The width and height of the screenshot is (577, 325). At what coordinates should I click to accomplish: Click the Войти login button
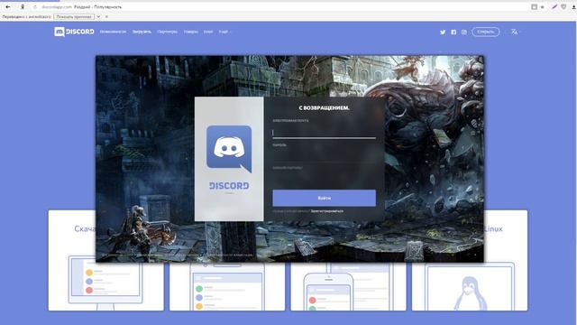(x=324, y=198)
